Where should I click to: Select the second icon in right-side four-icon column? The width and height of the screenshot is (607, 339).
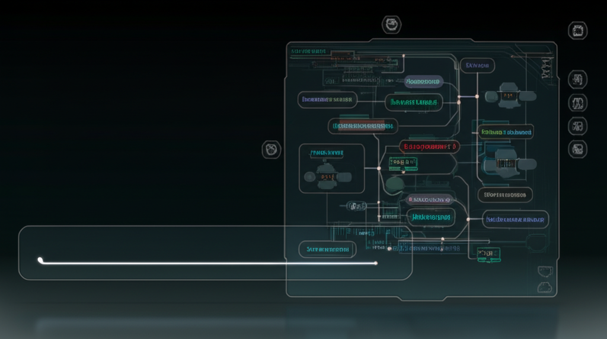click(577, 103)
